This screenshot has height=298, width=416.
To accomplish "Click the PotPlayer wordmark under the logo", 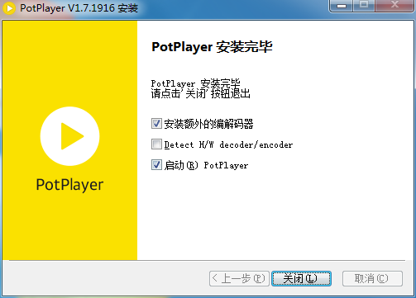I will pyautogui.click(x=69, y=185).
